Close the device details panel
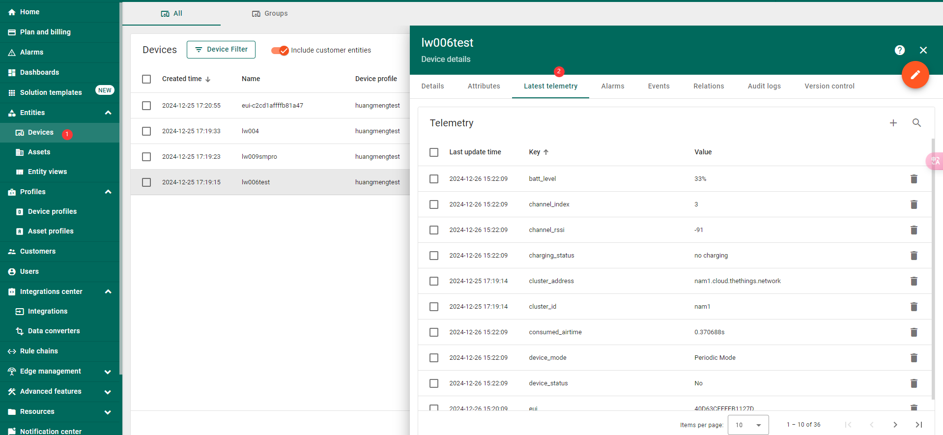Screen dimensions: 943x435 coord(923,50)
